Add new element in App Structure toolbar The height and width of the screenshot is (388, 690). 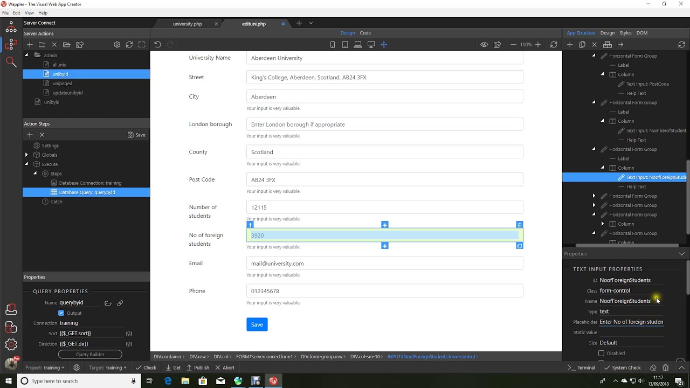click(570, 45)
